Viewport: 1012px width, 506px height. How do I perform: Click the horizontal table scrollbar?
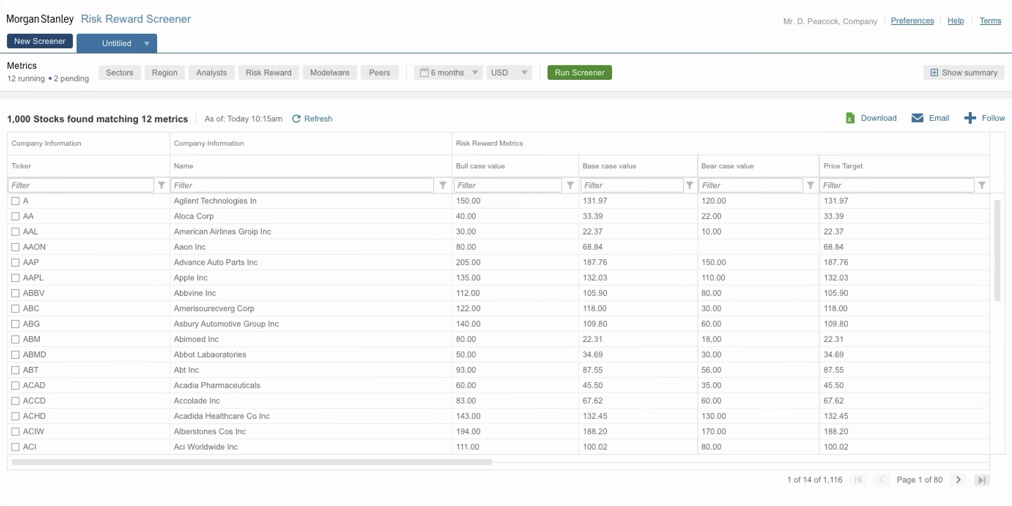pos(251,462)
